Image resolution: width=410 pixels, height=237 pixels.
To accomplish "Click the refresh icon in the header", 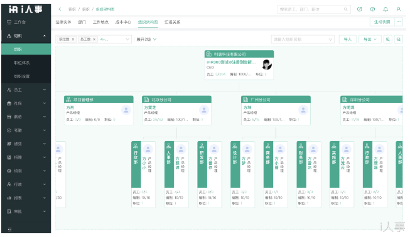I will (x=360, y=9).
